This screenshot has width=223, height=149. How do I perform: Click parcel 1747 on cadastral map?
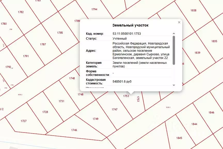(x=115, y=110)
